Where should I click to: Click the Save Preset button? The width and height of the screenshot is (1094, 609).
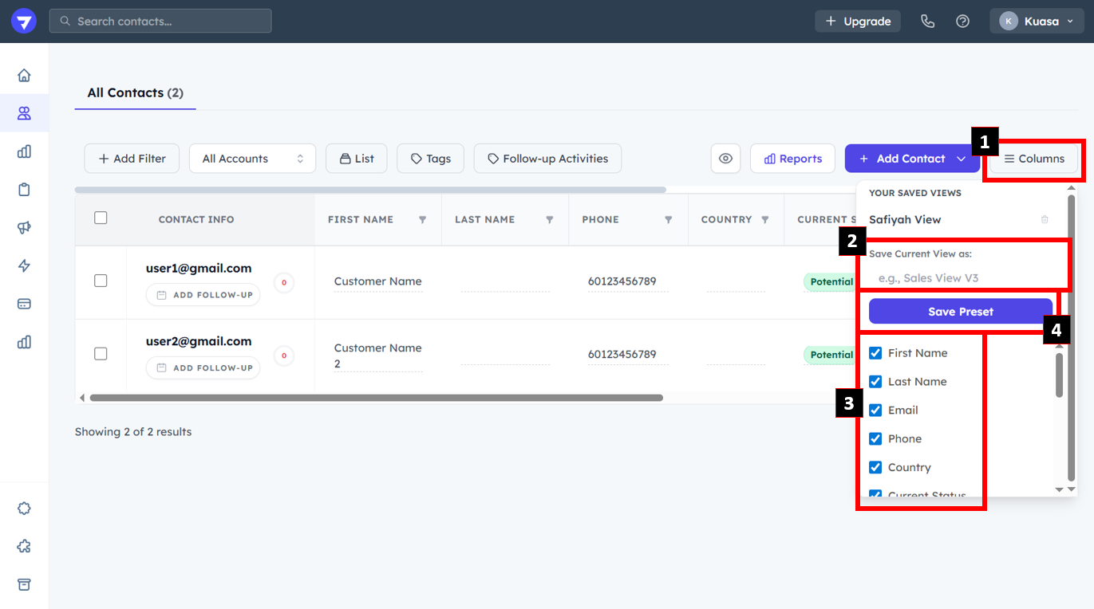960,312
